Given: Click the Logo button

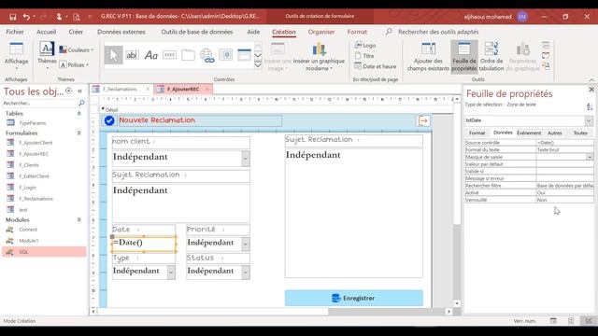Looking at the screenshot, I should pos(365,45).
